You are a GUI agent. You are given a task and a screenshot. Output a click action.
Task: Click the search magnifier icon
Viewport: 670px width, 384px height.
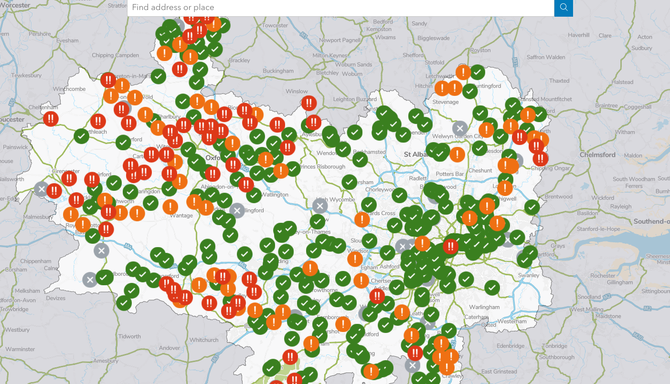[563, 8]
